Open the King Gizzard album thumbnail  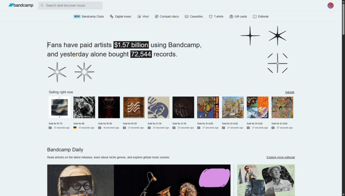point(208,107)
